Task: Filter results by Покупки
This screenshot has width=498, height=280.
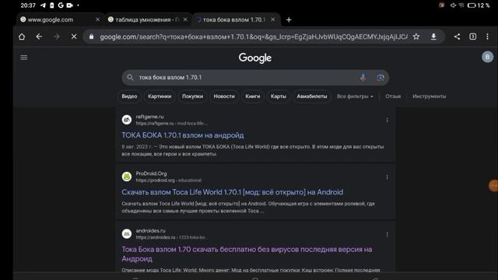Action: [192, 96]
